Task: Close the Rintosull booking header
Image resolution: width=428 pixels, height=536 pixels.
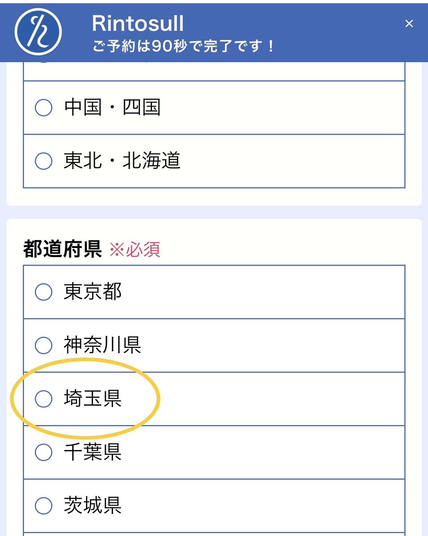Action: pyautogui.click(x=409, y=24)
